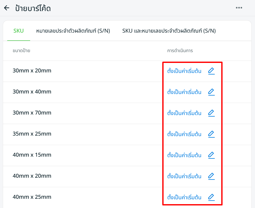
Task: Click ตั้งเป็นค่าเริ่มต้น for 30mm x 70mm
Action: click(x=184, y=113)
